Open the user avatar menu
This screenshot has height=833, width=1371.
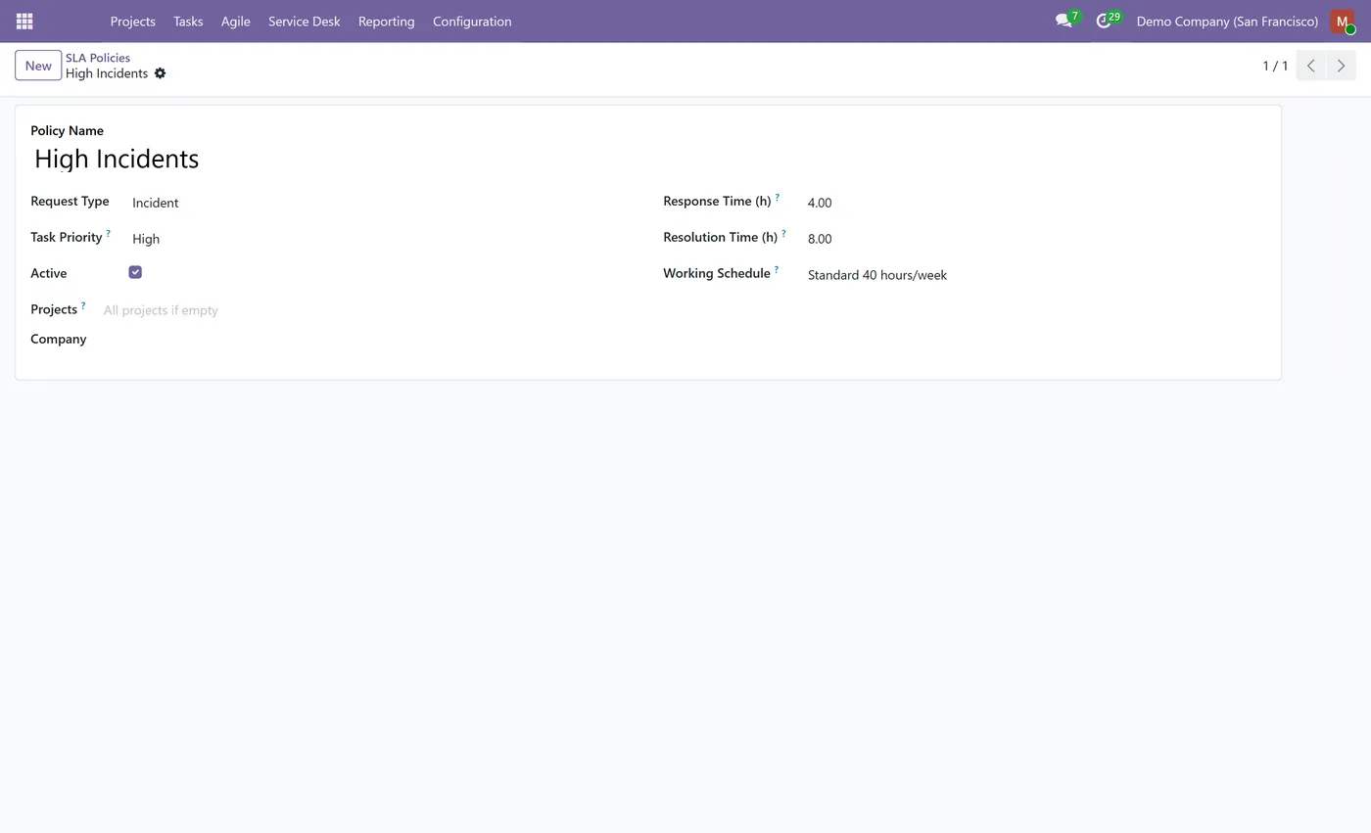[1343, 21]
